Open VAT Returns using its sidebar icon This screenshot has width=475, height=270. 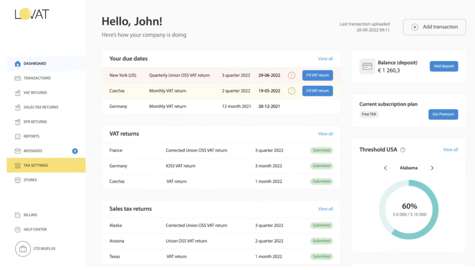pyautogui.click(x=18, y=92)
